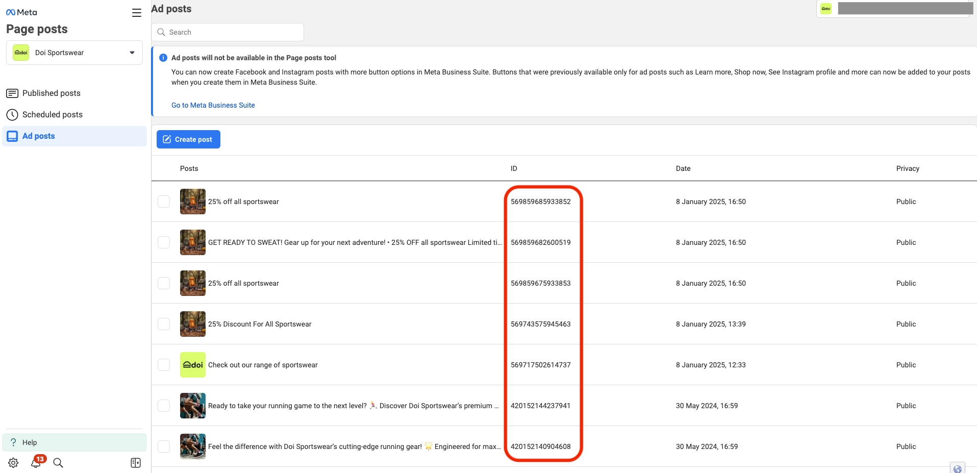The width and height of the screenshot is (977, 473).
Task: Click the Meta logo
Action: coord(21,12)
